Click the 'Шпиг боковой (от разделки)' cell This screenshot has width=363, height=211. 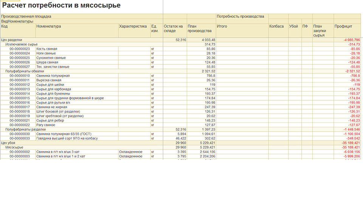click(77, 112)
